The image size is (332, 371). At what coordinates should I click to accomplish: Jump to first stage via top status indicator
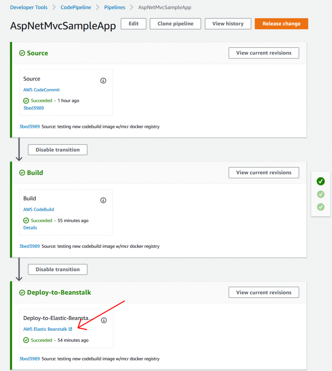[x=321, y=181]
